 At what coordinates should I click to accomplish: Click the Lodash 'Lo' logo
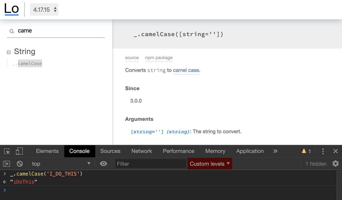[12, 9]
